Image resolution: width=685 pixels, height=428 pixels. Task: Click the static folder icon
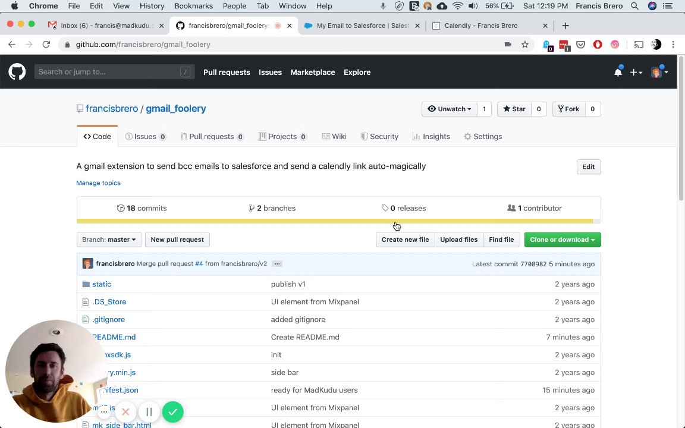click(86, 284)
